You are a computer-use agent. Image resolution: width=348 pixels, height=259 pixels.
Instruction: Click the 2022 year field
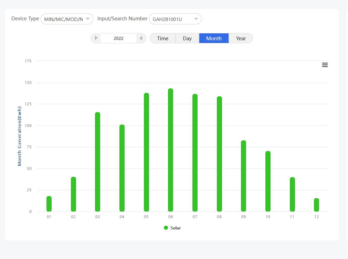[x=118, y=39]
